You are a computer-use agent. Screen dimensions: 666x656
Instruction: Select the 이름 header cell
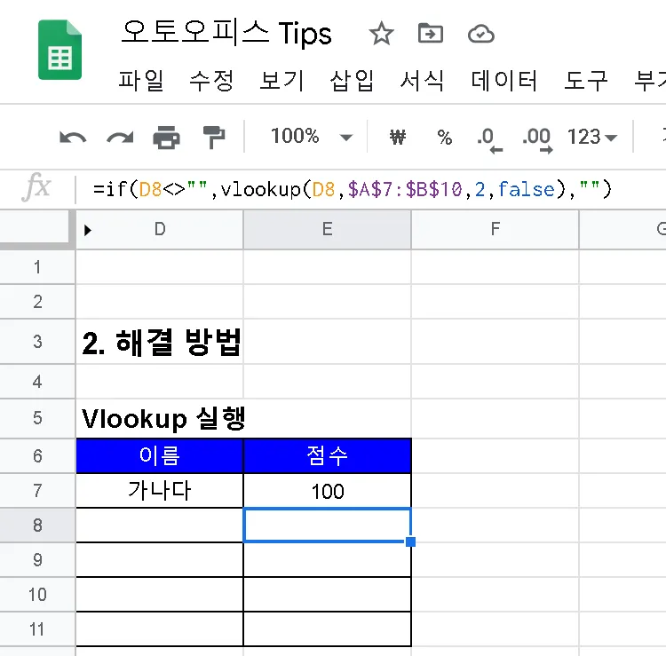[x=160, y=456]
